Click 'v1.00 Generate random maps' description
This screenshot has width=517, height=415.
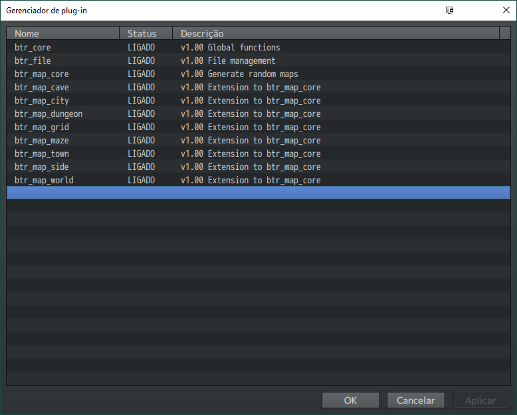point(239,74)
